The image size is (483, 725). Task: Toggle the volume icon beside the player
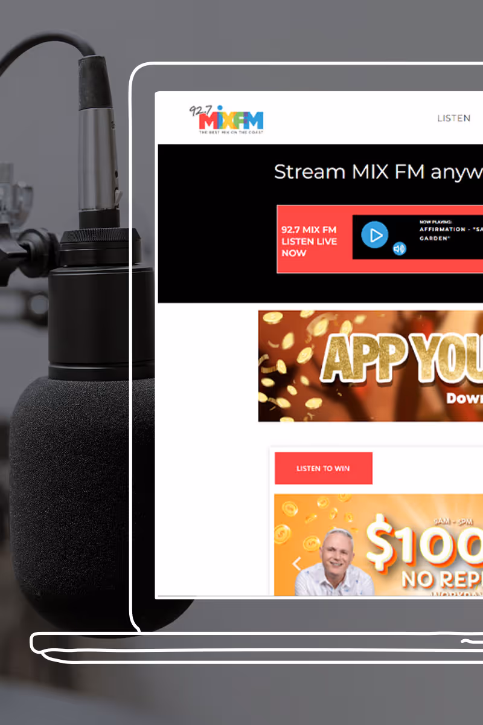pyautogui.click(x=398, y=248)
